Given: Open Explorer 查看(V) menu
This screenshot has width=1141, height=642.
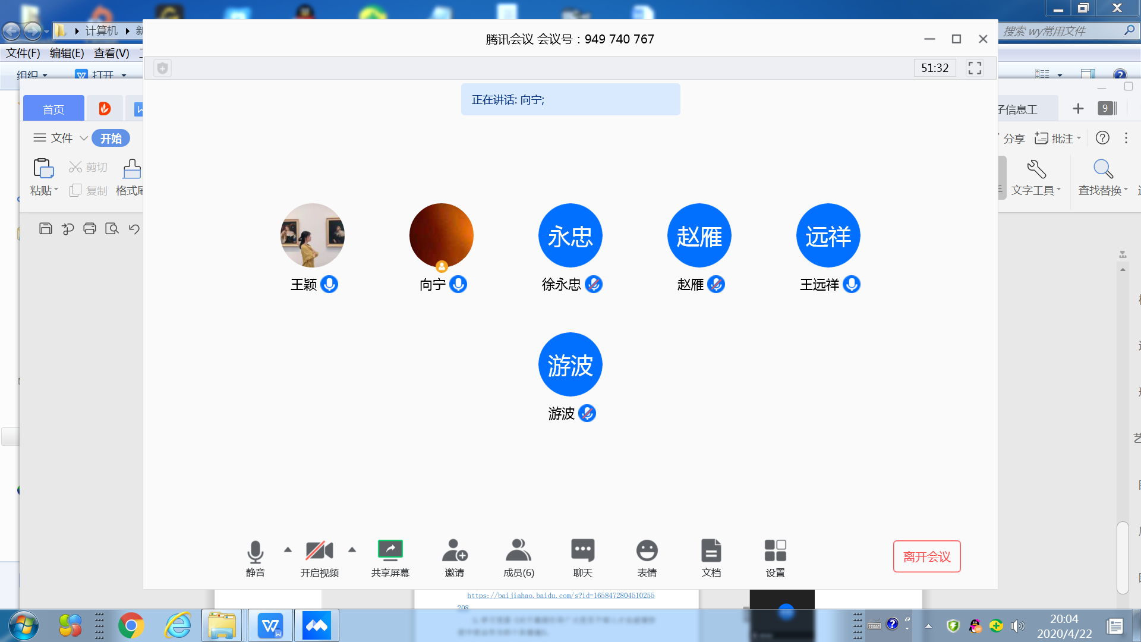Looking at the screenshot, I should click(x=111, y=53).
